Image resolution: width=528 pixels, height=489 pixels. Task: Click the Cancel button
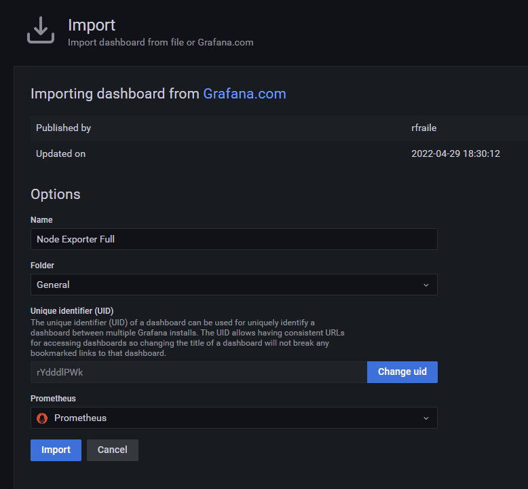click(x=113, y=450)
